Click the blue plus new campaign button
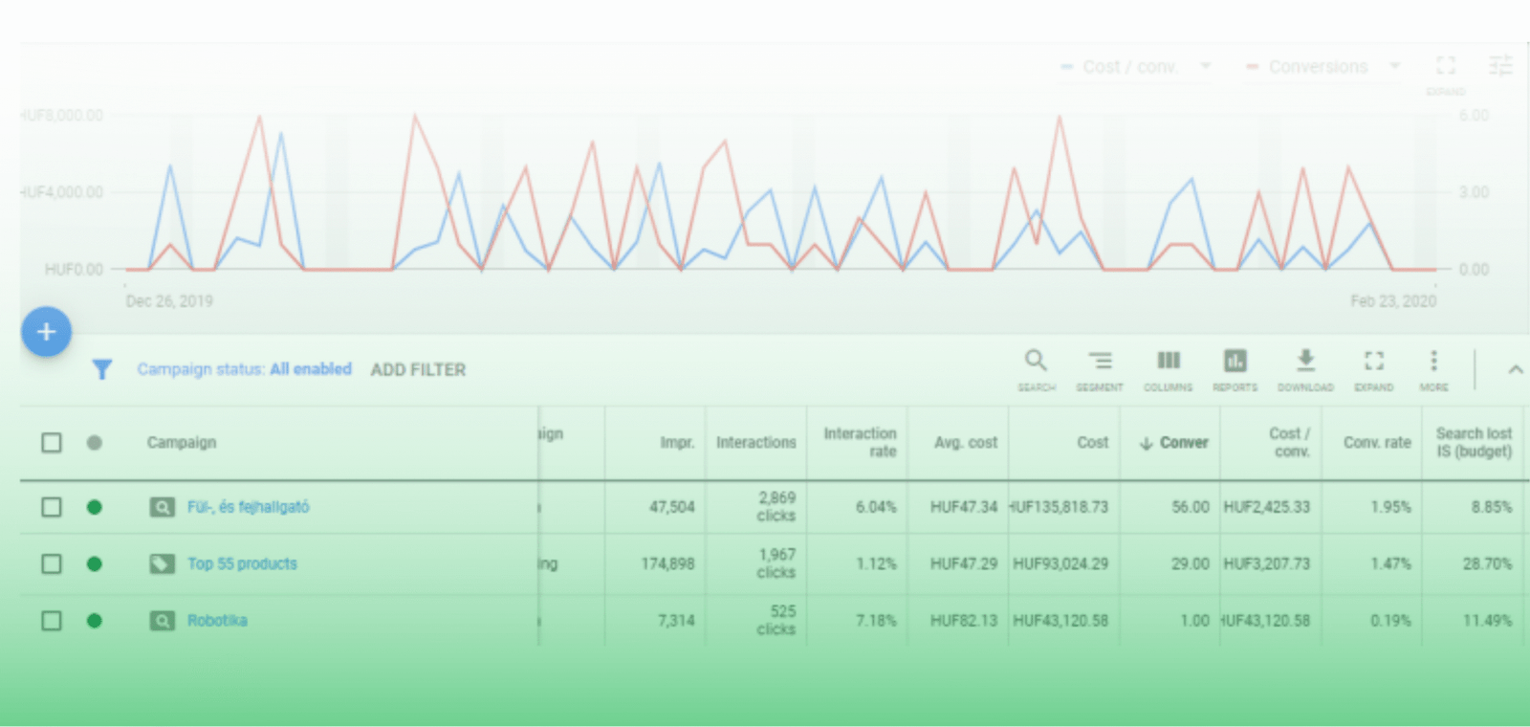Image resolution: width=1530 pixels, height=727 pixels. point(46,332)
